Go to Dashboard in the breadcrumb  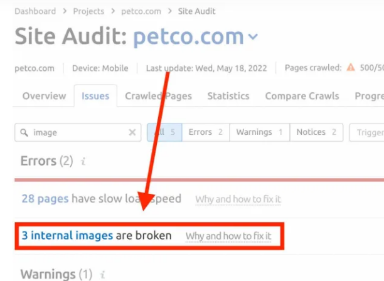coord(35,11)
